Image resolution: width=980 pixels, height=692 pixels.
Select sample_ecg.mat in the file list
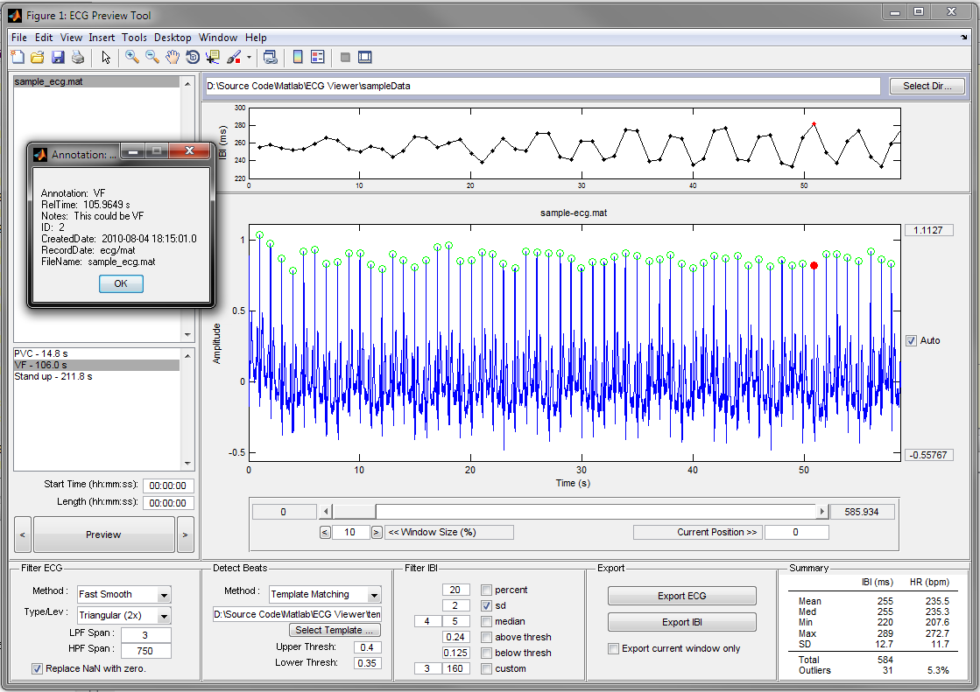(x=97, y=82)
